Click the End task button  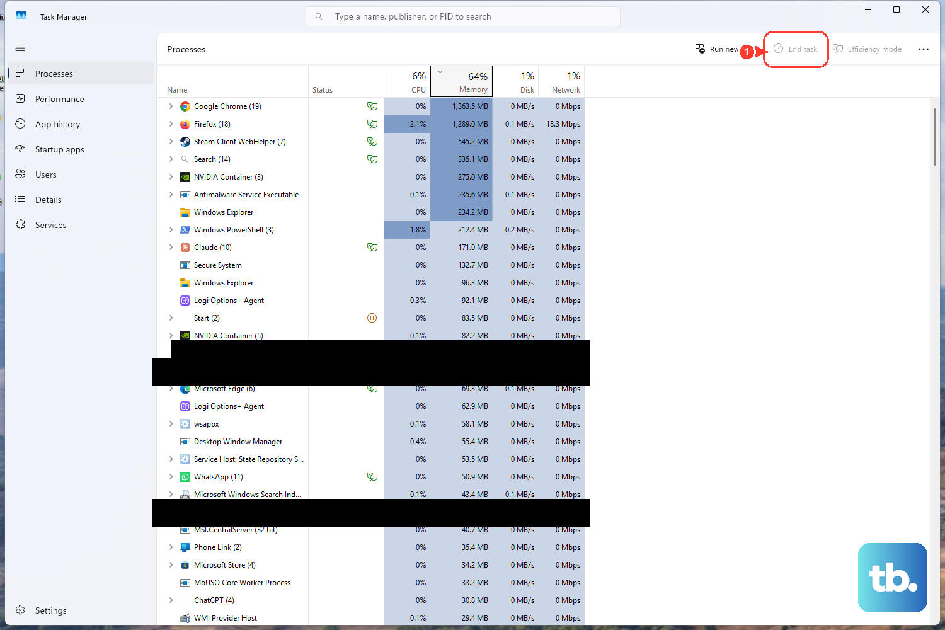[x=796, y=49]
